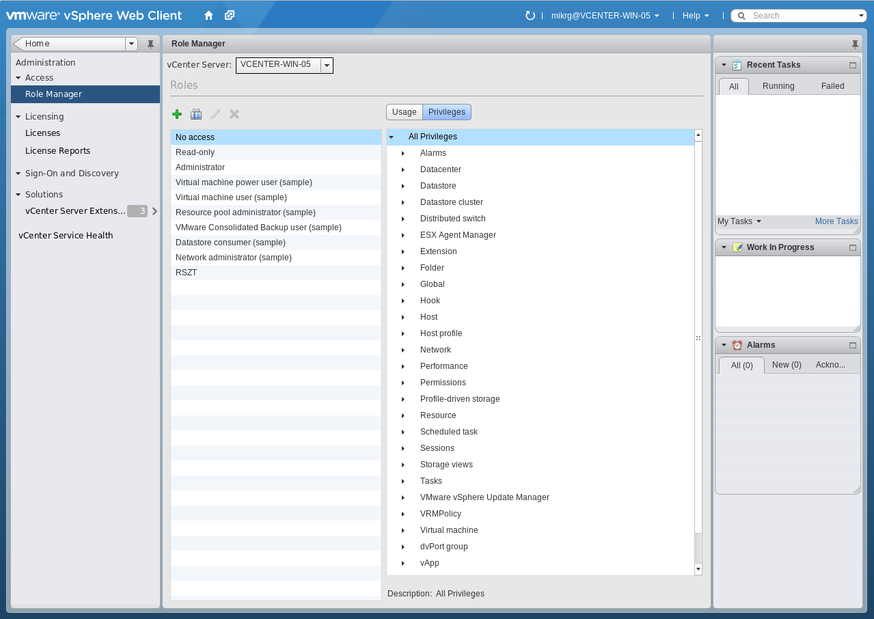Click the pencil edit role icon
This screenshot has height=619, width=874.
pyautogui.click(x=215, y=114)
